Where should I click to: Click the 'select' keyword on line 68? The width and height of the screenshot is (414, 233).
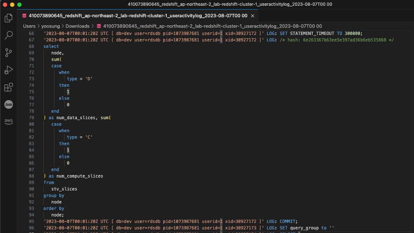tap(51, 47)
